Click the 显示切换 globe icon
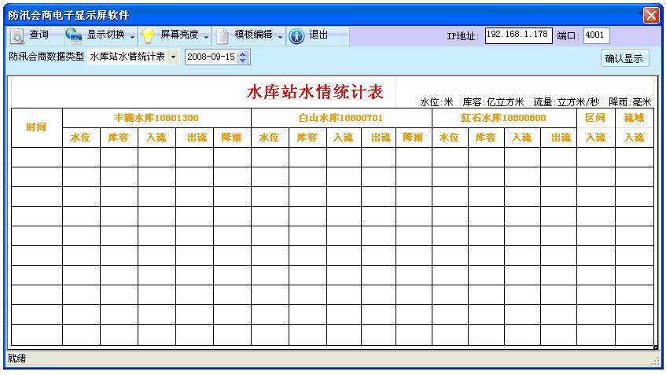This screenshot has height=375, width=666. pos(74,36)
